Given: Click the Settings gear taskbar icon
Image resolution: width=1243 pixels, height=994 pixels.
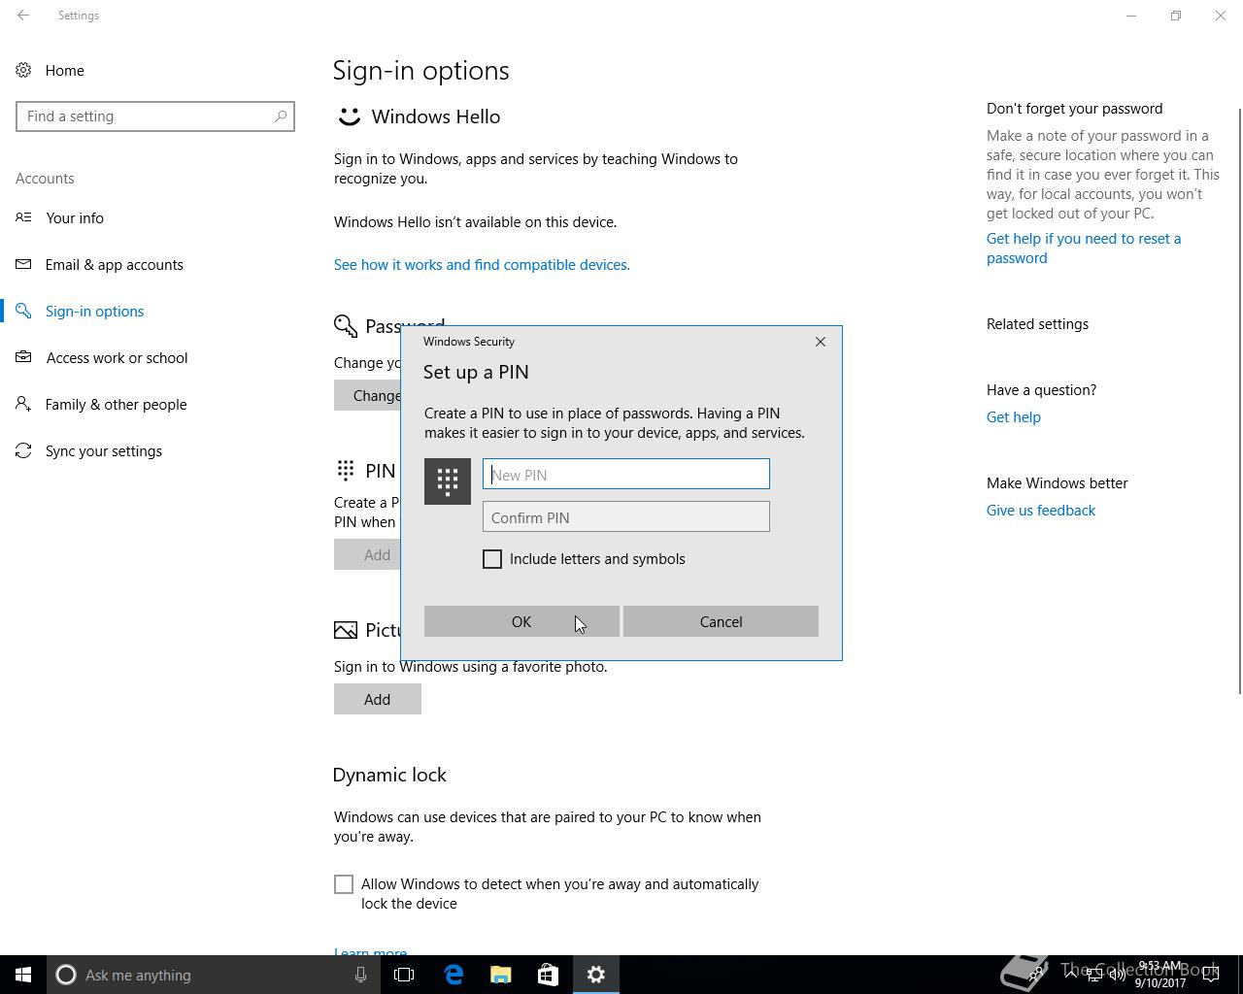Looking at the screenshot, I should (596, 975).
